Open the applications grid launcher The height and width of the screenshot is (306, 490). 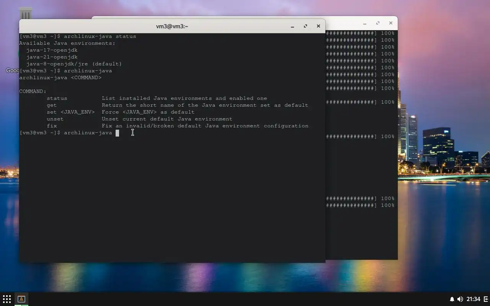click(x=7, y=299)
